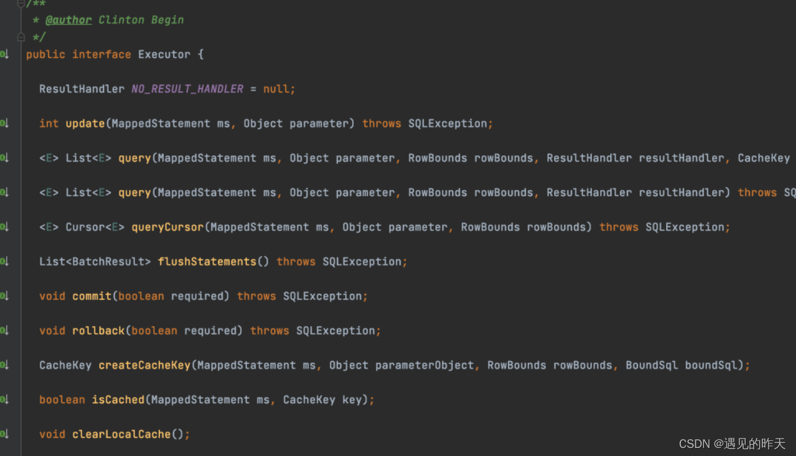
Task: Click the gutter icon beside commit method
Action: click(x=4, y=296)
